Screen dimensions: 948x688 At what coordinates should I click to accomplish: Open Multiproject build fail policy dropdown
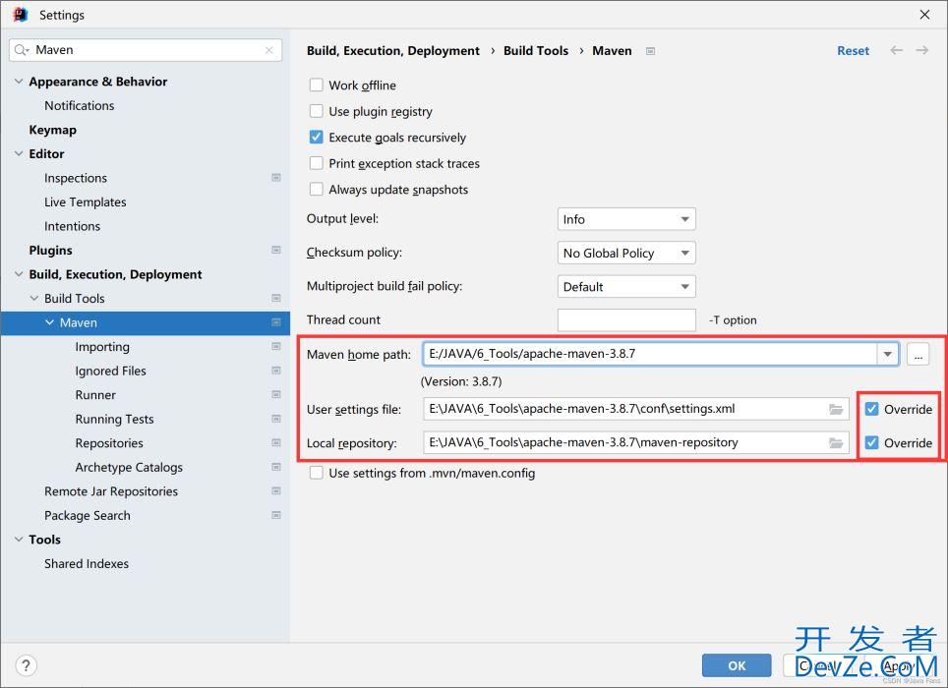click(x=626, y=287)
